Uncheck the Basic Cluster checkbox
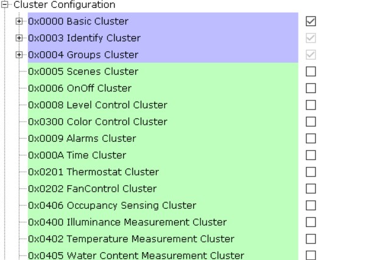The height and width of the screenshot is (260, 390). 311,21
